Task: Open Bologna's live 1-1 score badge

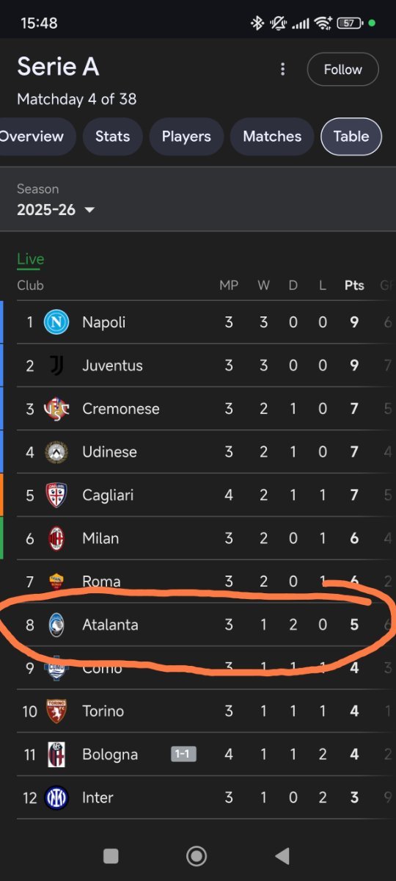Action: tap(183, 754)
